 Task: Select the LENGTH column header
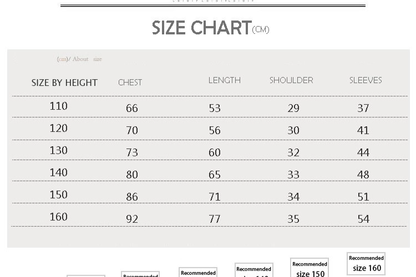coord(224,80)
